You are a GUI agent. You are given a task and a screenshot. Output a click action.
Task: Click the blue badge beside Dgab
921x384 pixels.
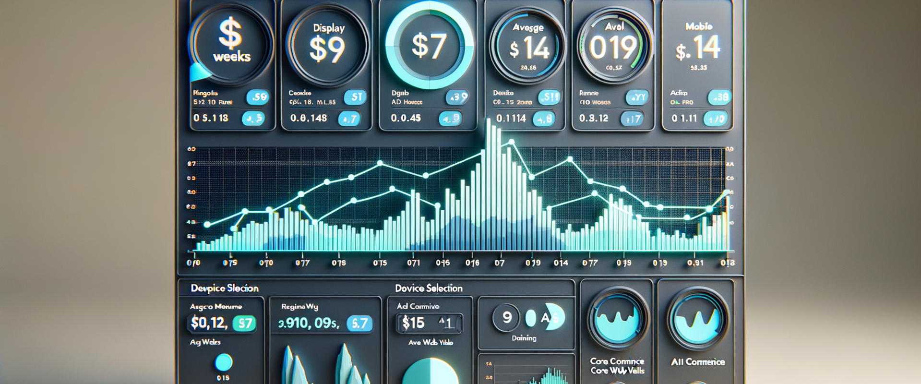[457, 97]
